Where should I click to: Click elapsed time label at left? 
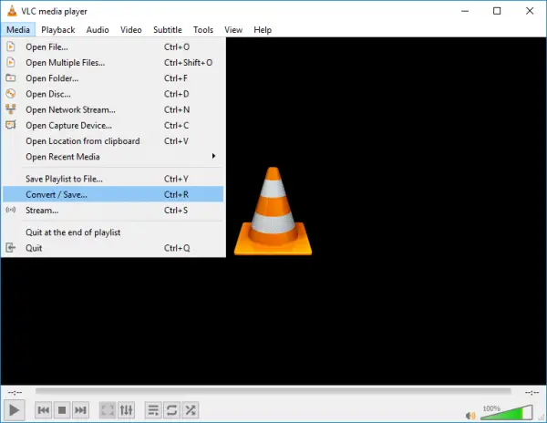click(x=15, y=392)
